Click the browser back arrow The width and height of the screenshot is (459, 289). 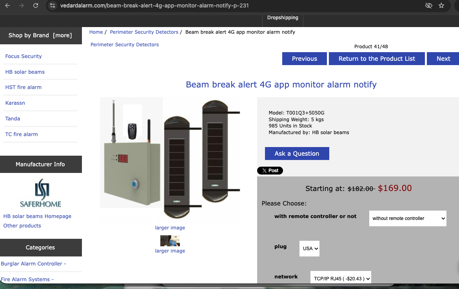click(7, 5)
